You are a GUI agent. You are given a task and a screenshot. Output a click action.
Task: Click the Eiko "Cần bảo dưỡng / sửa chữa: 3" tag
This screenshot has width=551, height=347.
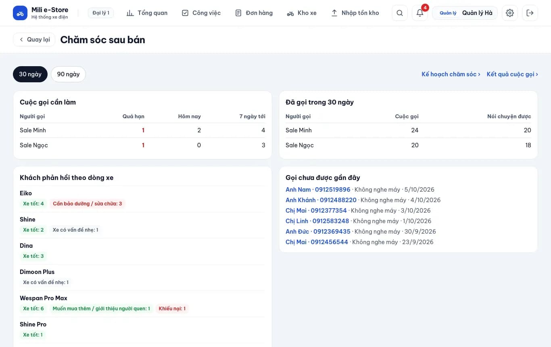point(88,204)
